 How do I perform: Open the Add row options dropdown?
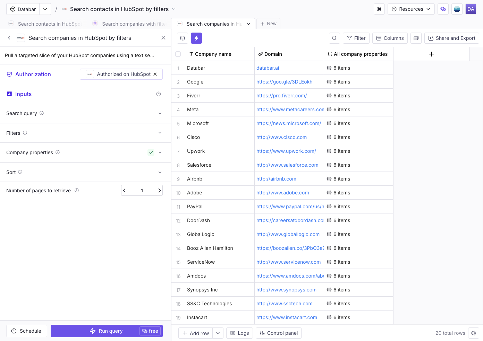coord(218,333)
